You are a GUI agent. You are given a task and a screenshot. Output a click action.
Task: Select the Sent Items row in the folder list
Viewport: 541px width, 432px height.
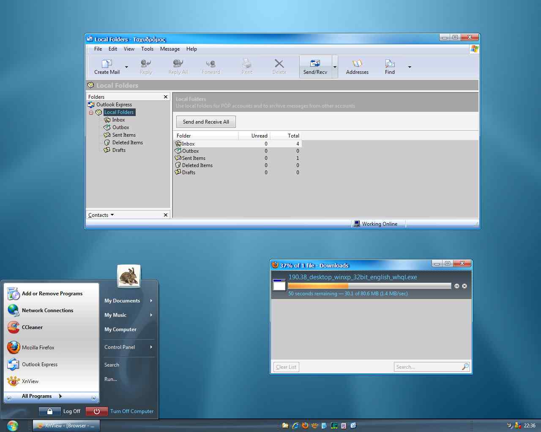[238, 158]
